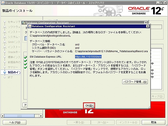Image resolution: width=168 pixels, height=126 pixels.
Task: Click the icon in the background DBCA window title
Action: (x=23, y=23)
